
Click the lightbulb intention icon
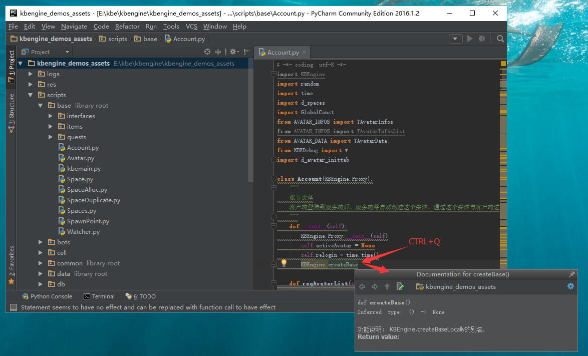(284, 263)
